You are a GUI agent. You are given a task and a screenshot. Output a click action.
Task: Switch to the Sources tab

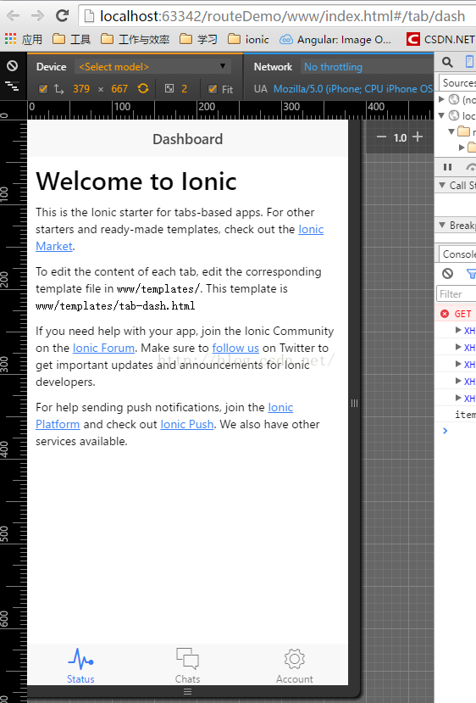[457, 83]
